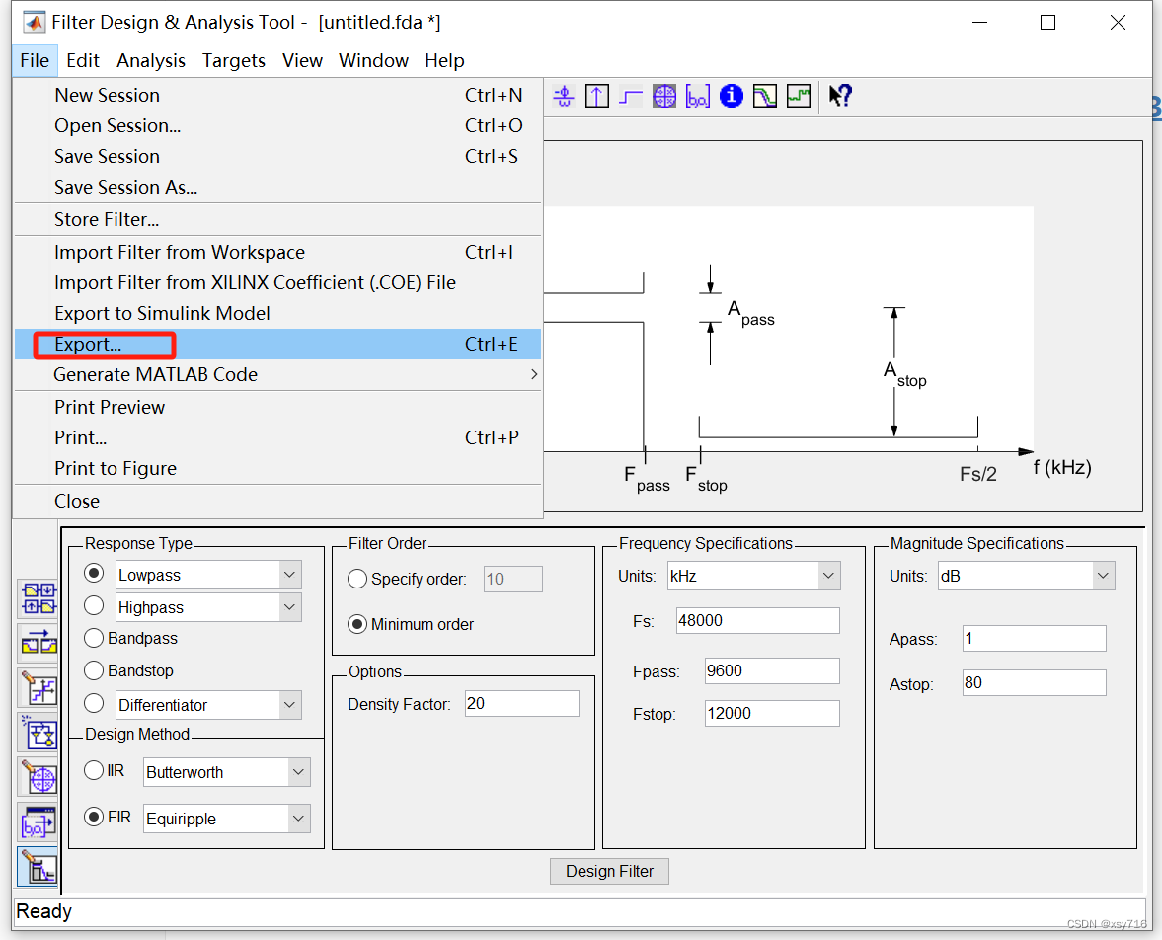Click the Fs input field
Screen dimensions: 1162x940
[x=757, y=620]
